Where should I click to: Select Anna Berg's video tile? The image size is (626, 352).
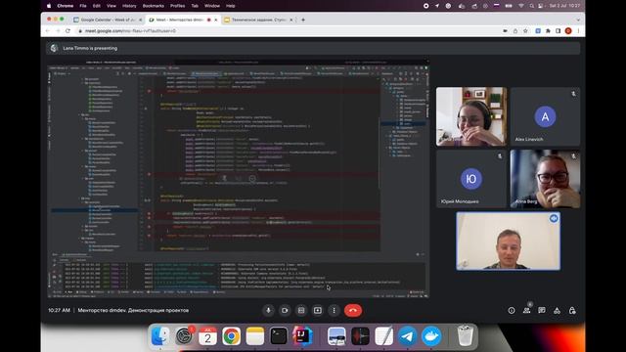pyautogui.click(x=545, y=178)
